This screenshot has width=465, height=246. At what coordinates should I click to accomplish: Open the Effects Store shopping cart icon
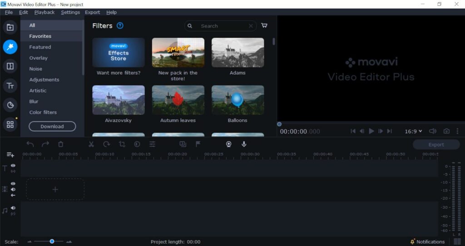[264, 26]
